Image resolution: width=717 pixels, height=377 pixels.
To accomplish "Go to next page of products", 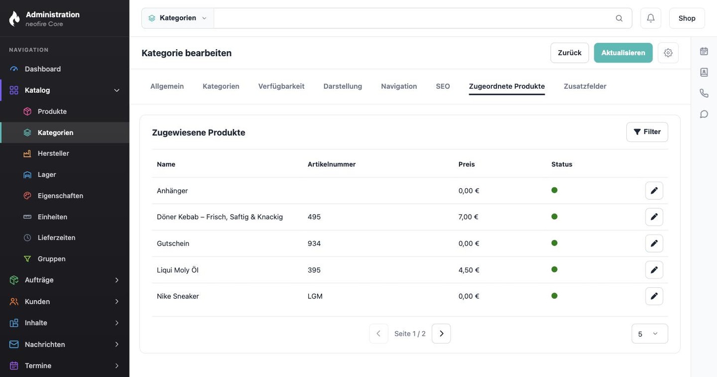I will tap(441, 334).
